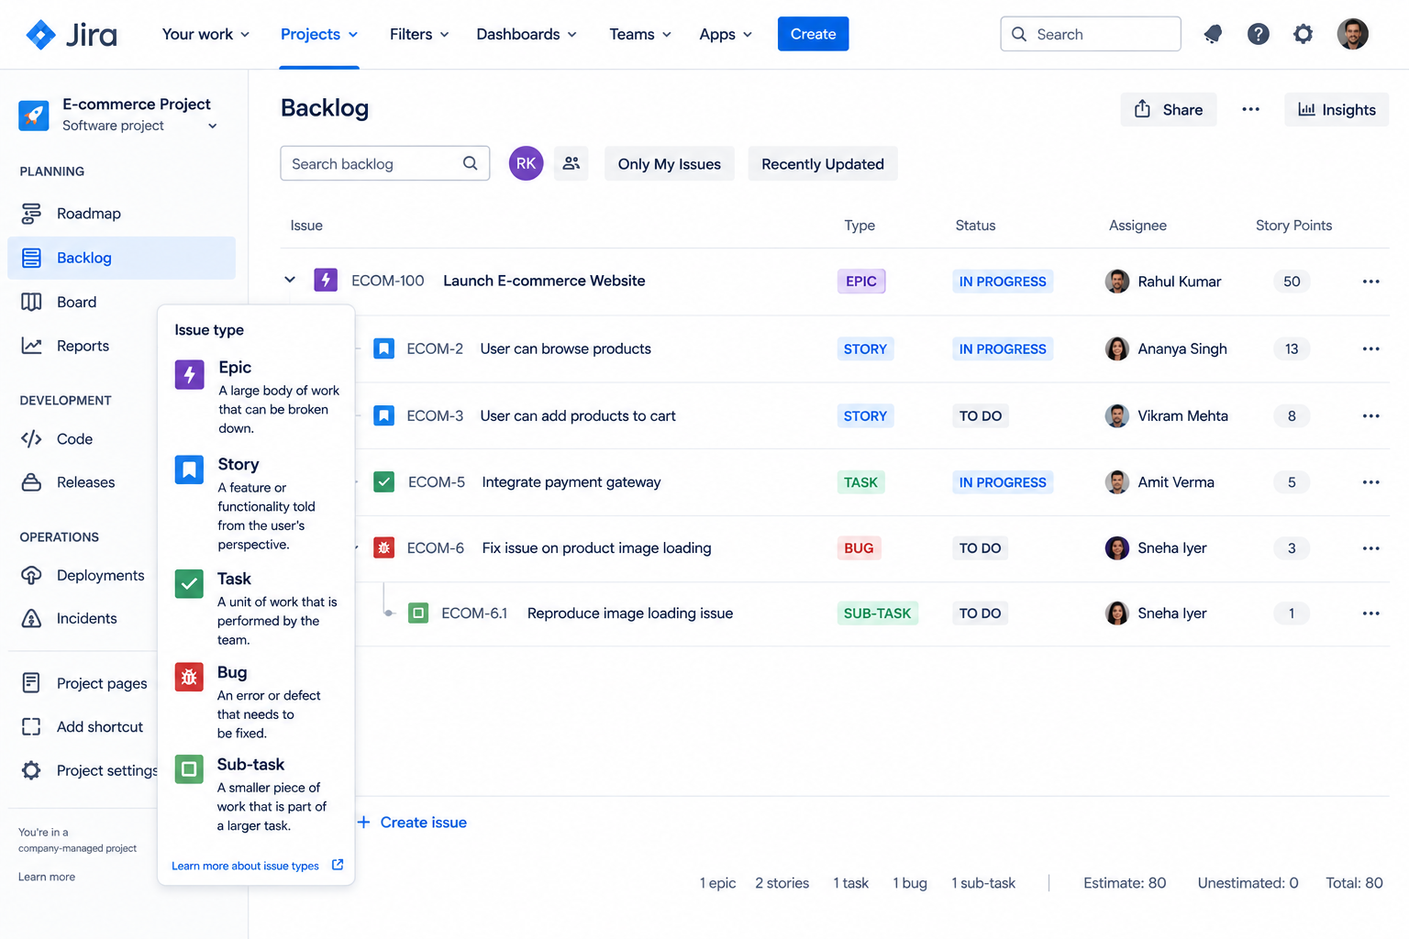Open more actions for ECOM-2 row
The height and width of the screenshot is (939, 1409).
pyautogui.click(x=1370, y=348)
